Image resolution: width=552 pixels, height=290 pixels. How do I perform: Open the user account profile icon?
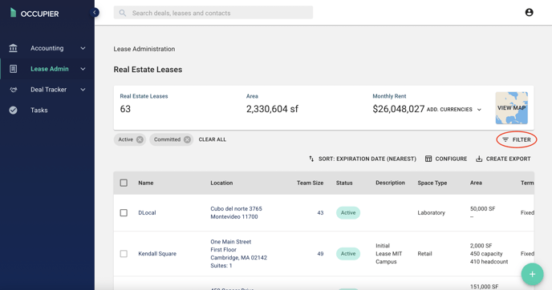529,13
